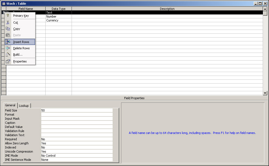Screen dimensions: 269x166
Task: Click the Copy icon in context menu
Action: (8, 29)
